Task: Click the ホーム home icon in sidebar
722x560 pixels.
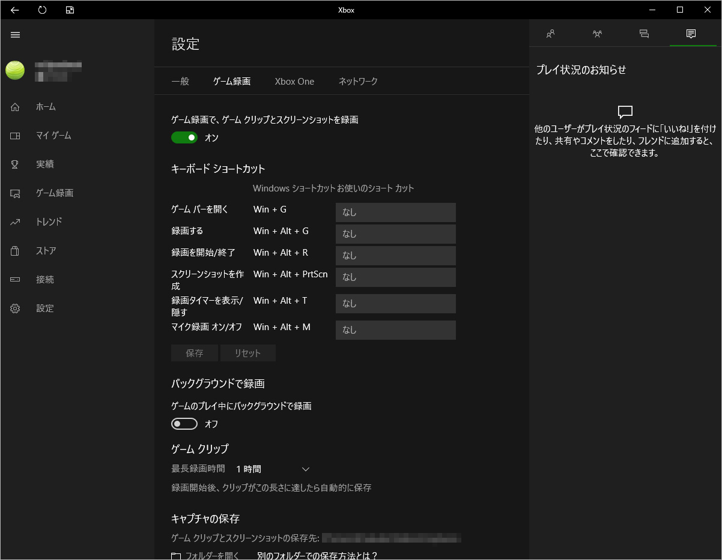Action: (15, 107)
